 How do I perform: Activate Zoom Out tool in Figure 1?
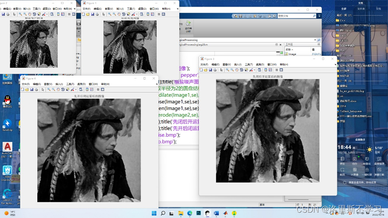click(114, 14)
